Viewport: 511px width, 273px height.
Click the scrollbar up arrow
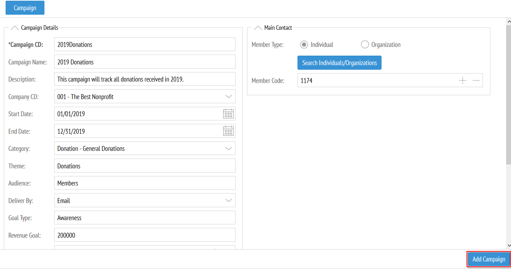pos(509,22)
